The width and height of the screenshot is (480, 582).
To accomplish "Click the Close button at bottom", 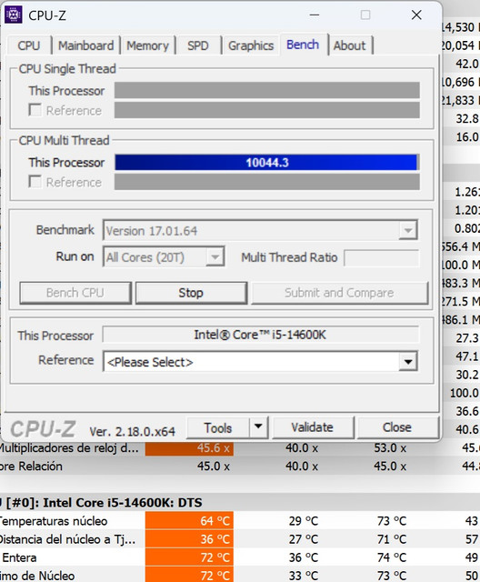I will click(397, 427).
